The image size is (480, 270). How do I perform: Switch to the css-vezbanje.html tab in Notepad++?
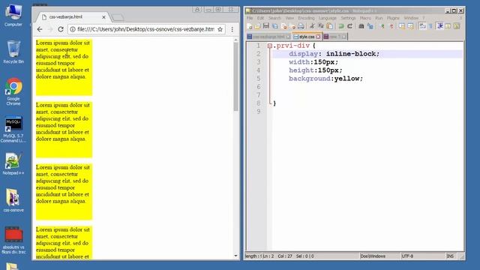[268, 37]
